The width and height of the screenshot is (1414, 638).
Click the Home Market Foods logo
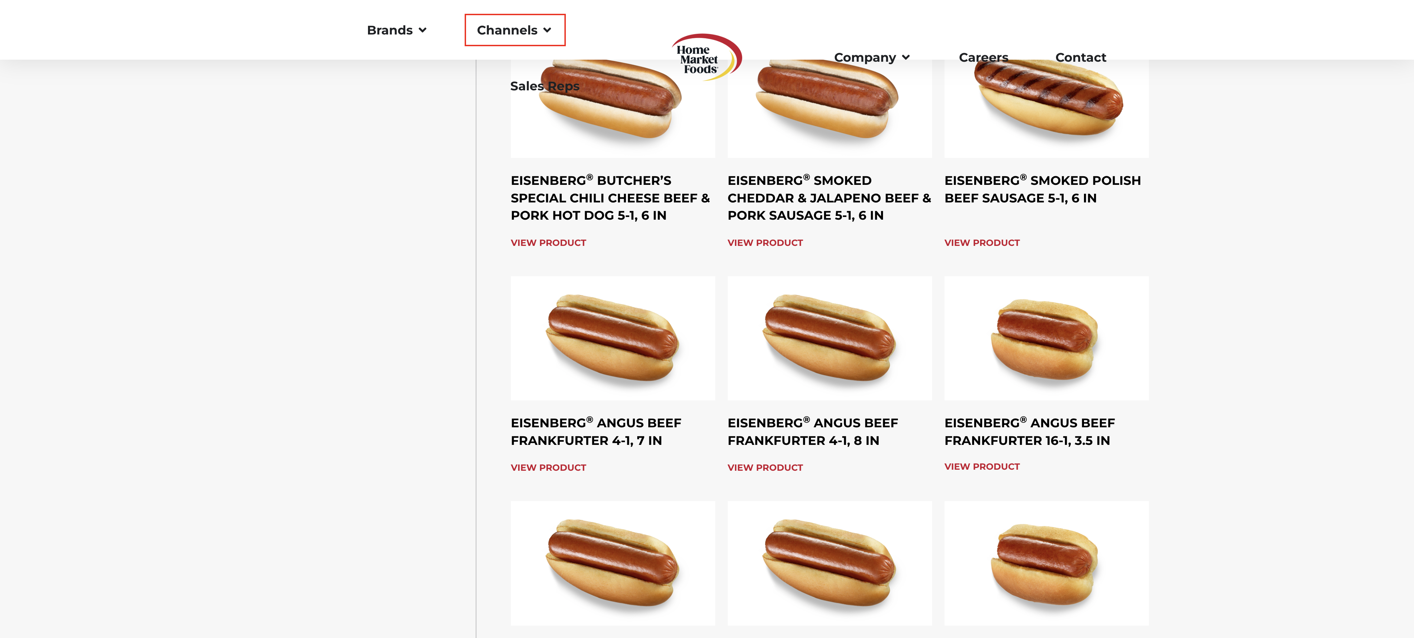click(706, 57)
